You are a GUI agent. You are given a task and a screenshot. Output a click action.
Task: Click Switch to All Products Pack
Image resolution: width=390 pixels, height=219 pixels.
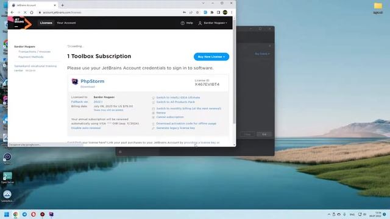coord(175,102)
